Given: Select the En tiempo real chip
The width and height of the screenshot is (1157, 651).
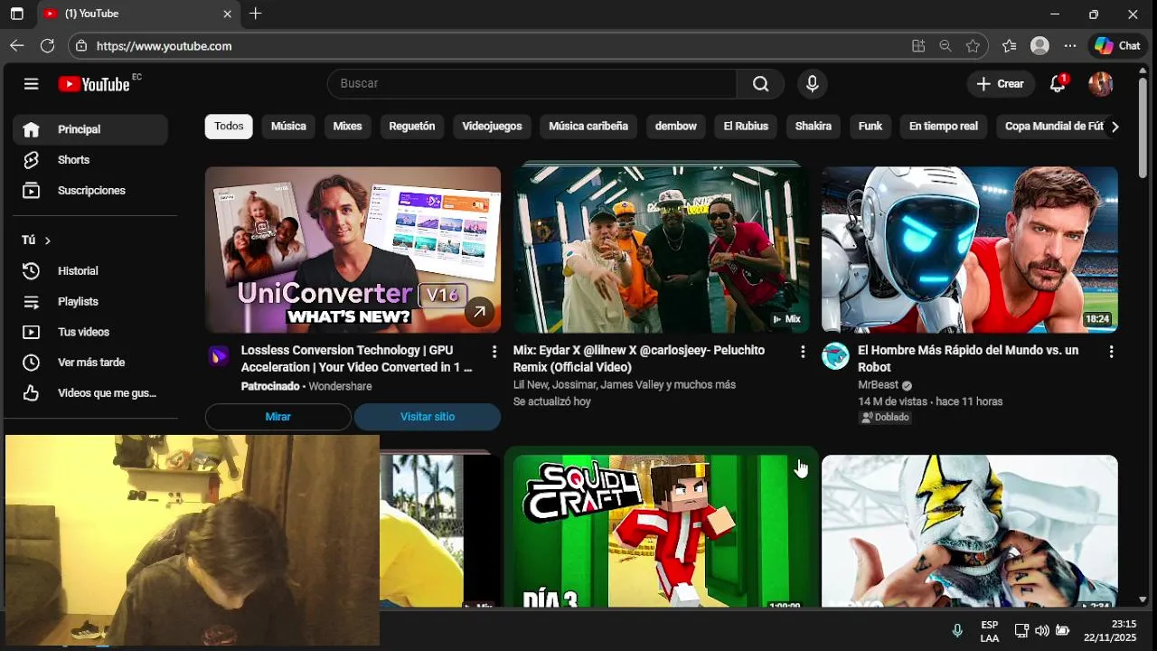Looking at the screenshot, I should tap(944, 127).
